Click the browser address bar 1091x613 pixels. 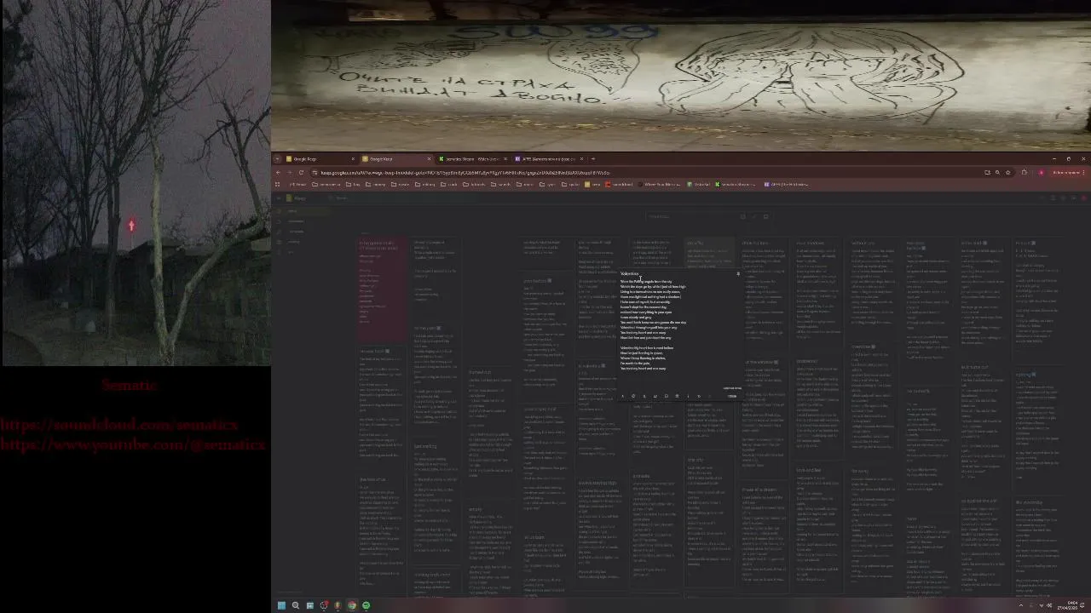648,173
